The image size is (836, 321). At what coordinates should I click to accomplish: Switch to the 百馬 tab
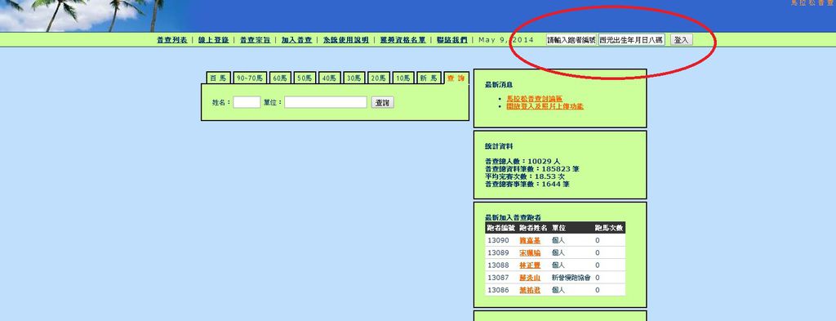click(218, 78)
